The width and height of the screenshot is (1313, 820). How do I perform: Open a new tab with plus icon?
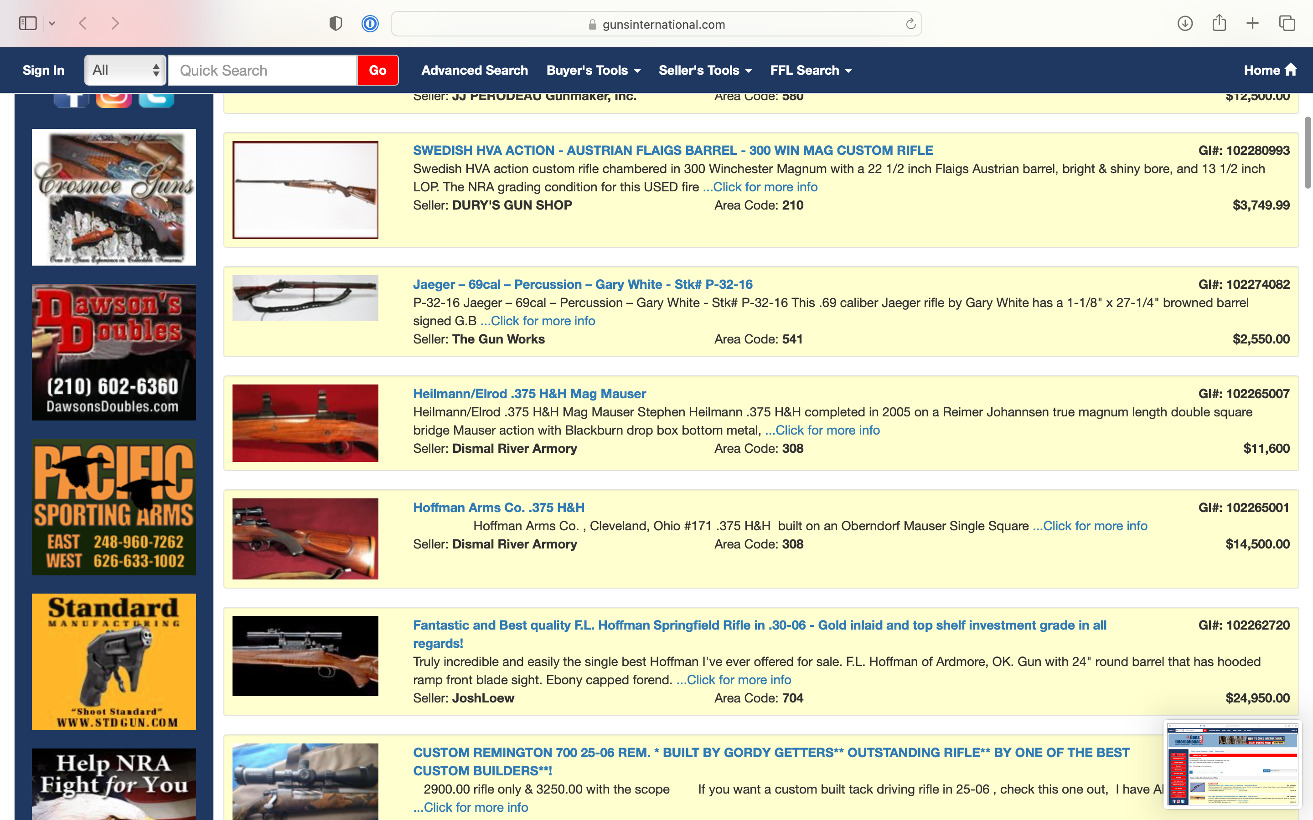click(x=1252, y=23)
